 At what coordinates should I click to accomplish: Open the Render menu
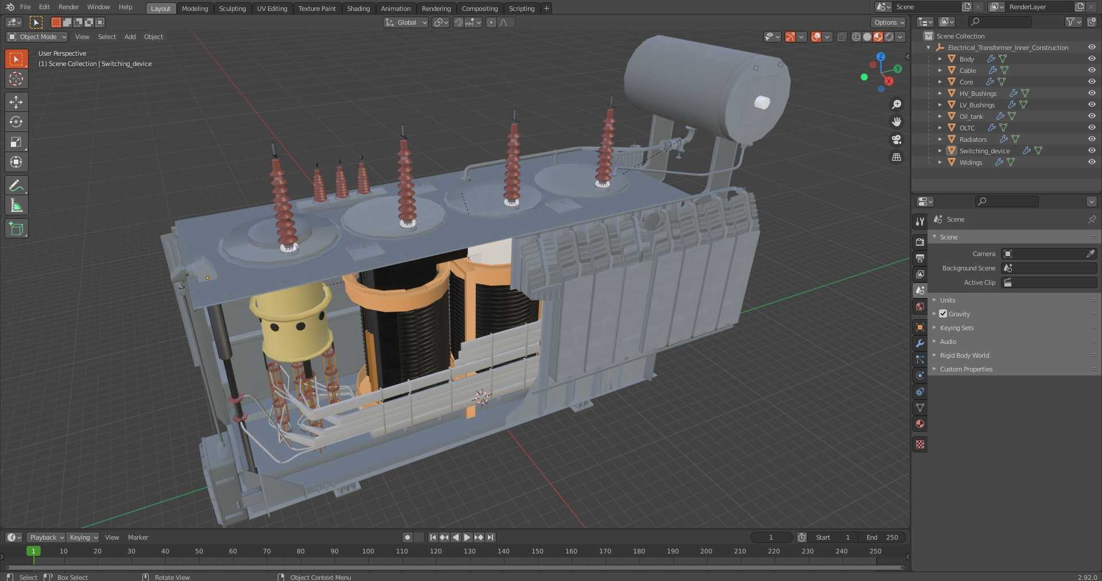click(x=68, y=7)
